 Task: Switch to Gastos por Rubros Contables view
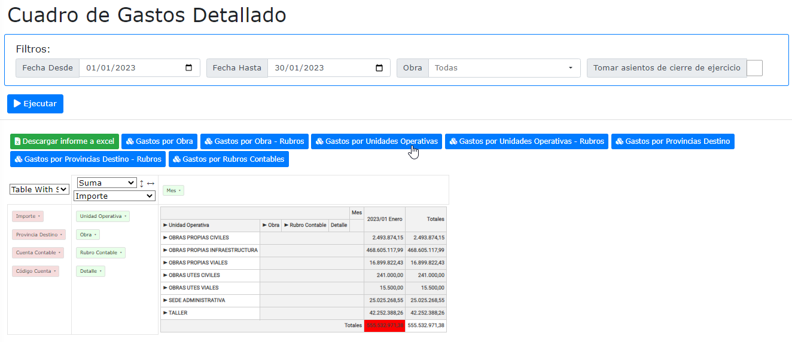coord(229,159)
